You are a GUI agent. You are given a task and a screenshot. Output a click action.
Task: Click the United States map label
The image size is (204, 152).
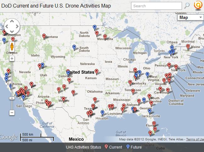pos(82,72)
